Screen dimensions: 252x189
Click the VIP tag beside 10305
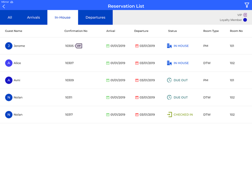click(79, 46)
